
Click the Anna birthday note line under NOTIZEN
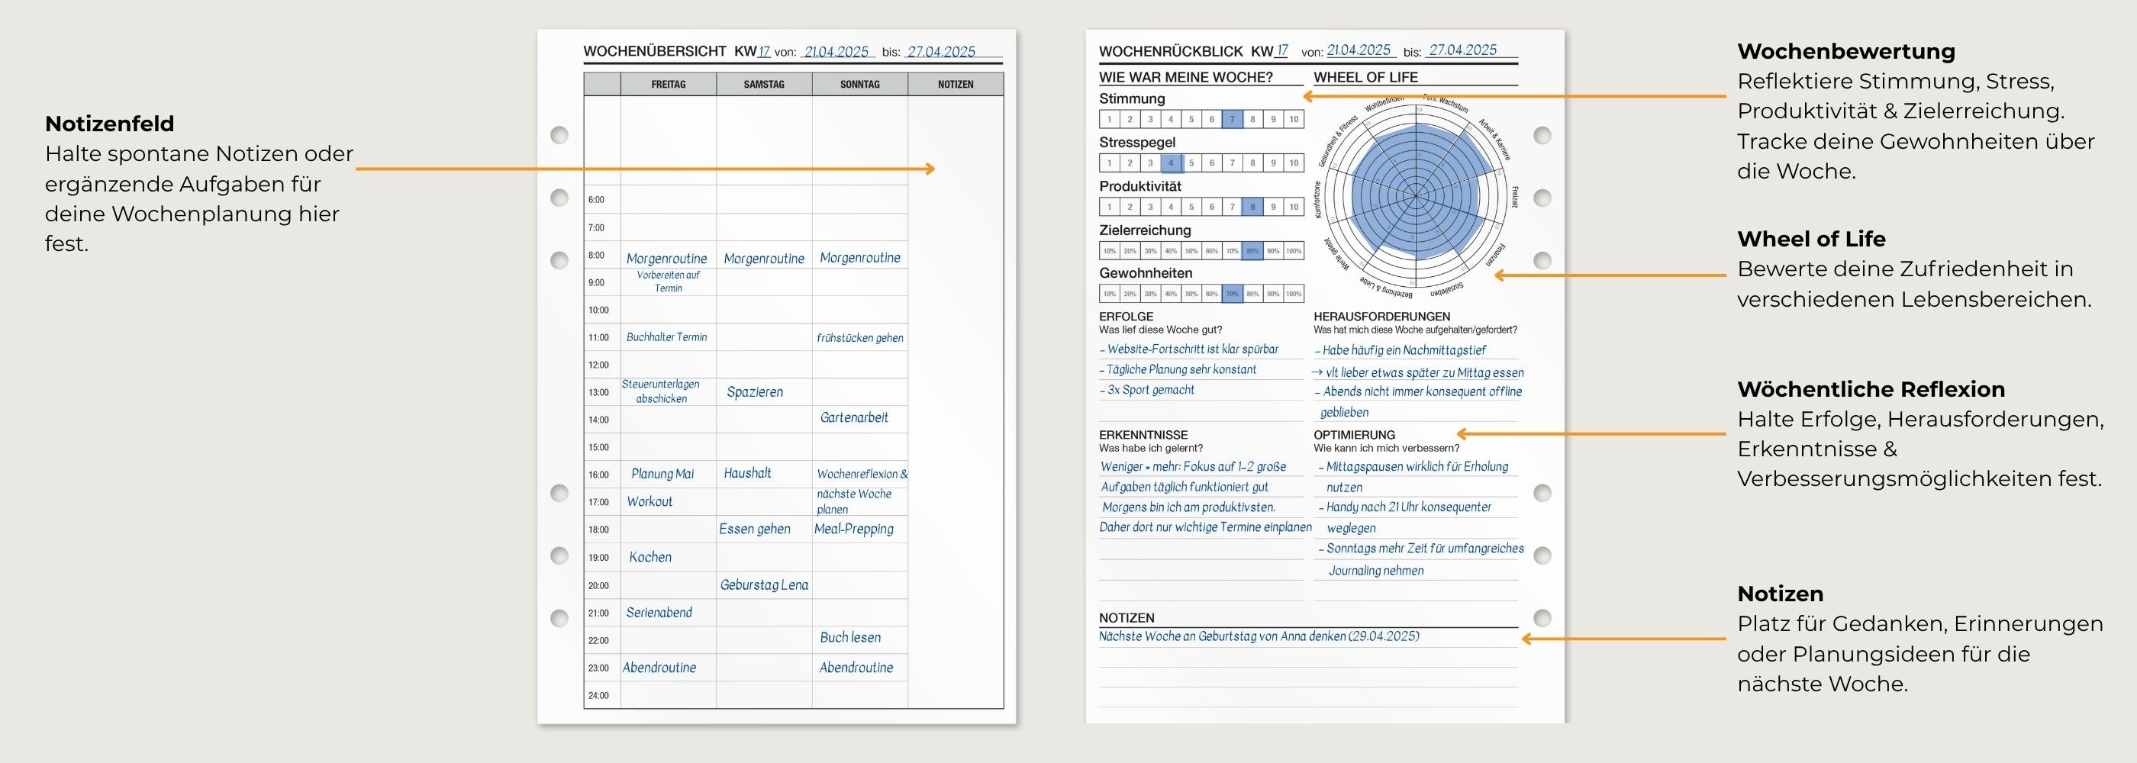point(1259,637)
